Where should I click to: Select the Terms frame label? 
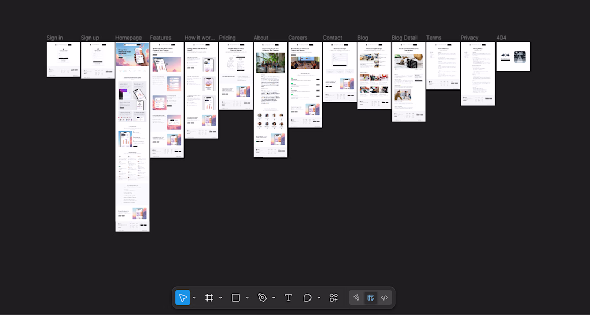click(x=434, y=37)
